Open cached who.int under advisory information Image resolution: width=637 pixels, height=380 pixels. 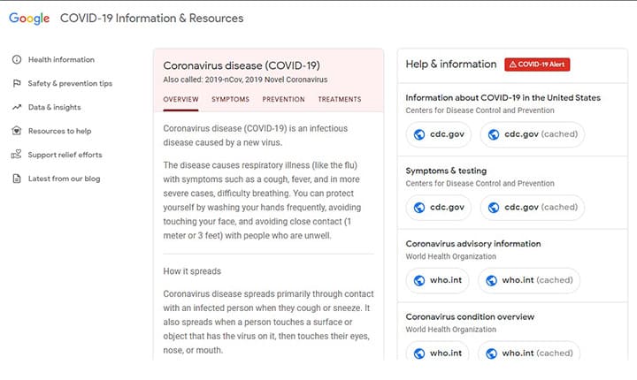click(x=529, y=280)
